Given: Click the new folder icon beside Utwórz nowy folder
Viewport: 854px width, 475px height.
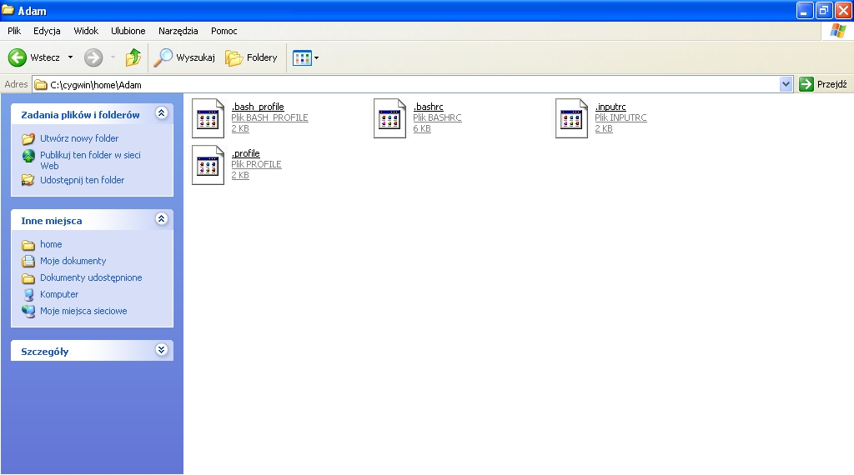Looking at the screenshot, I should [28, 138].
